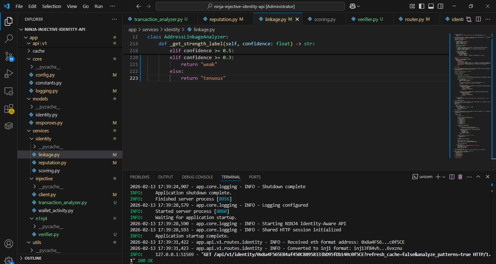Open the Run and Debug view
The width and height of the screenshot is (496, 264).
click(x=9, y=74)
